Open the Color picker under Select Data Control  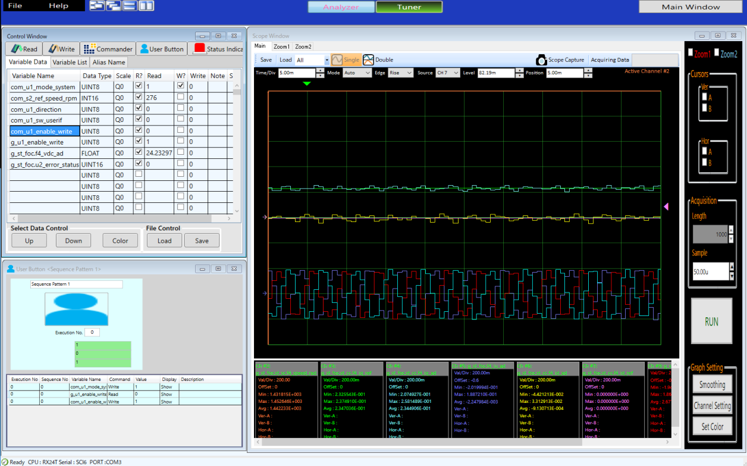point(120,240)
